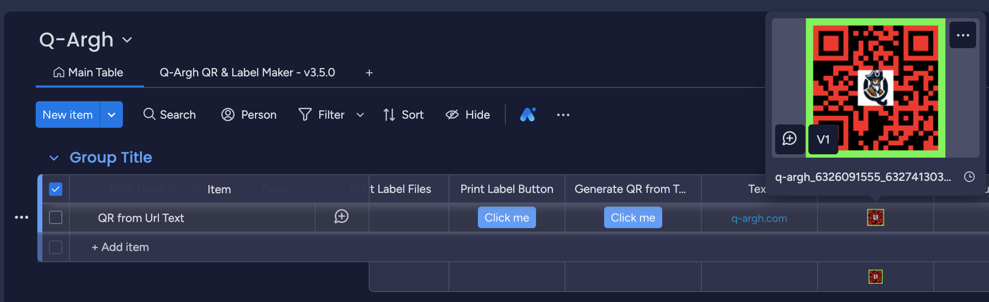Open the QR file thumbnail in the row
Image resolution: width=989 pixels, height=302 pixels.
click(876, 217)
